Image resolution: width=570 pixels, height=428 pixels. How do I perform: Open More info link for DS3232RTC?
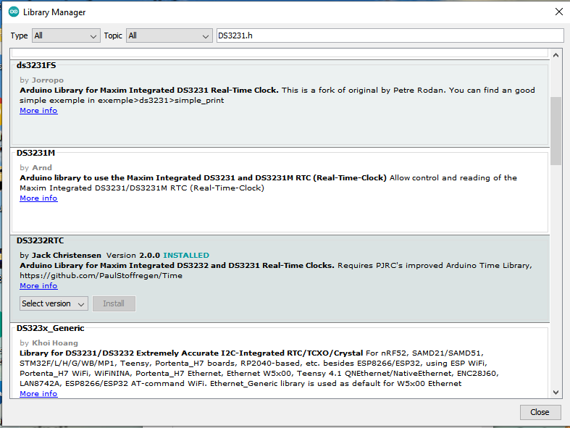coord(38,286)
